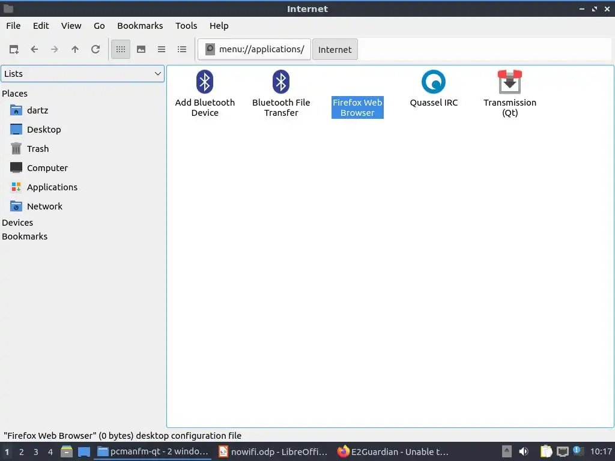
Task: Open the View menu
Action: click(x=71, y=26)
